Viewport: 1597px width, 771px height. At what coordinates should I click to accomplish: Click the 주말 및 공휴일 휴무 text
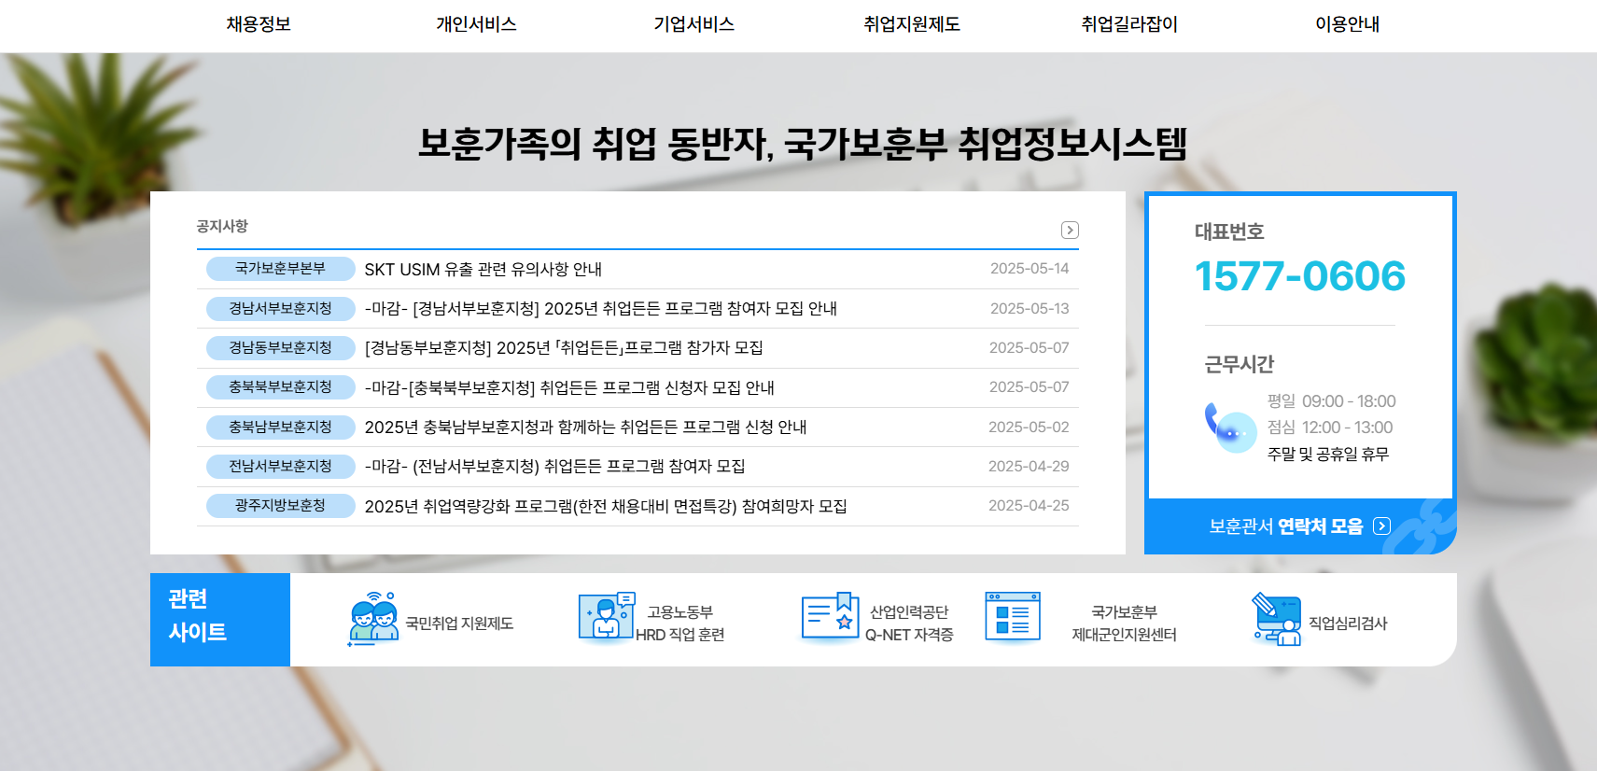tap(1328, 454)
